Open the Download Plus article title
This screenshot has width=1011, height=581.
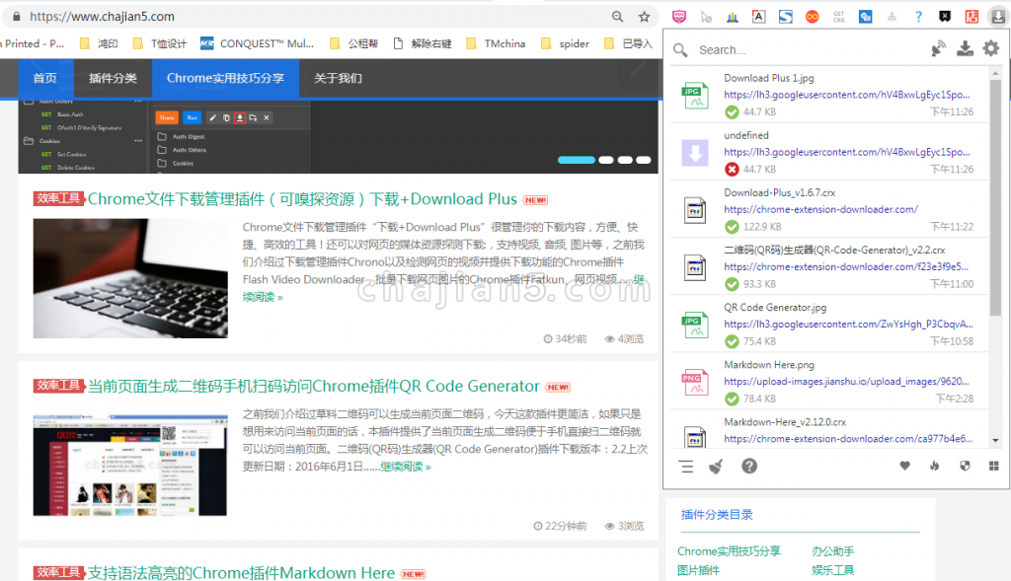coord(302,199)
